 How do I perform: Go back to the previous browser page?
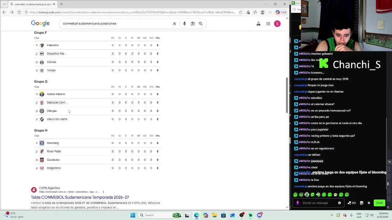(4, 12)
